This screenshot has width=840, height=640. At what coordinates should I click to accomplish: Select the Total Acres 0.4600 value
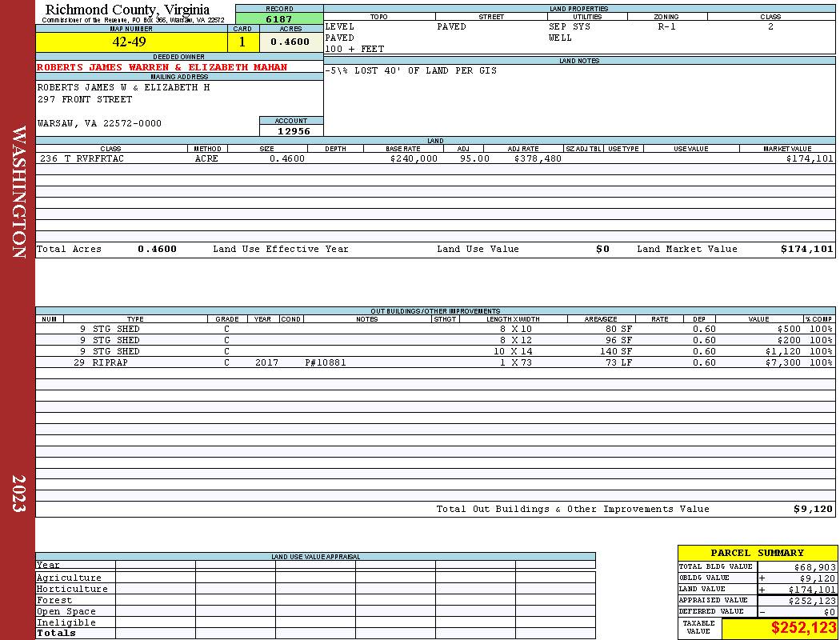157,249
